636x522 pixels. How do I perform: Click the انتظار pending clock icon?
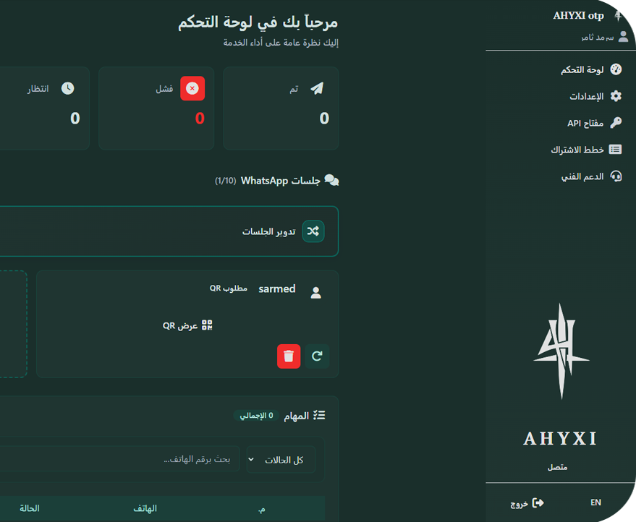tap(67, 88)
